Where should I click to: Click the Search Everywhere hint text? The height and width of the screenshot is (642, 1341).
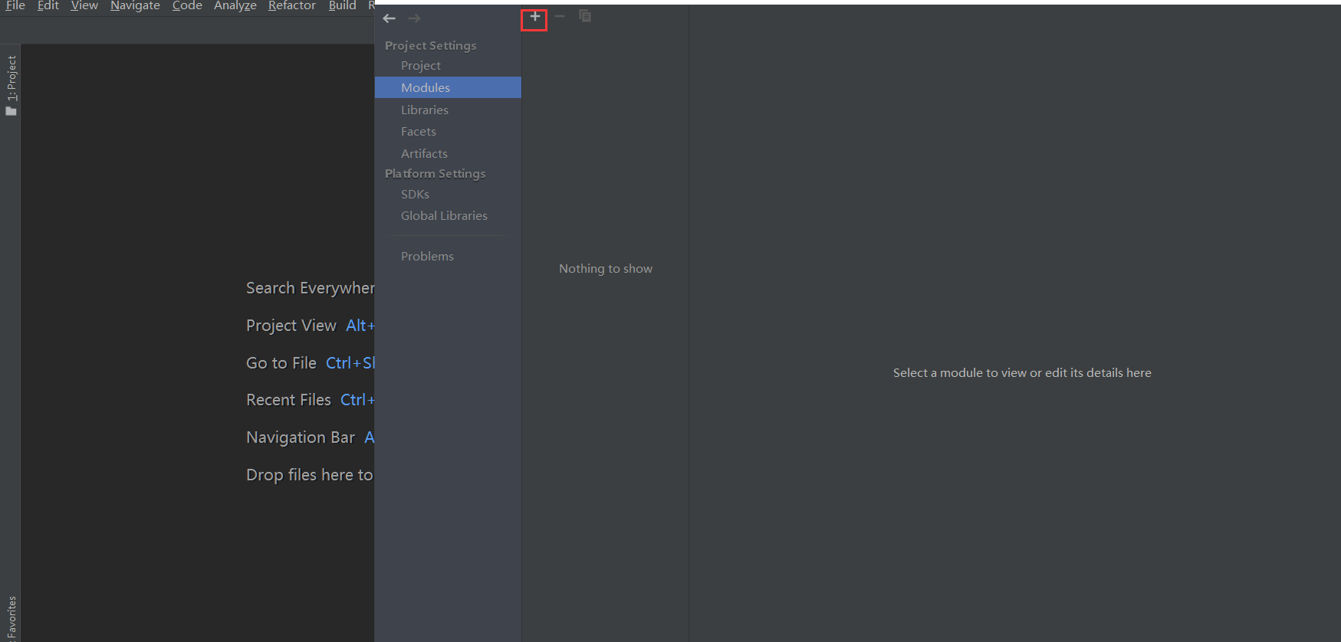pos(310,288)
